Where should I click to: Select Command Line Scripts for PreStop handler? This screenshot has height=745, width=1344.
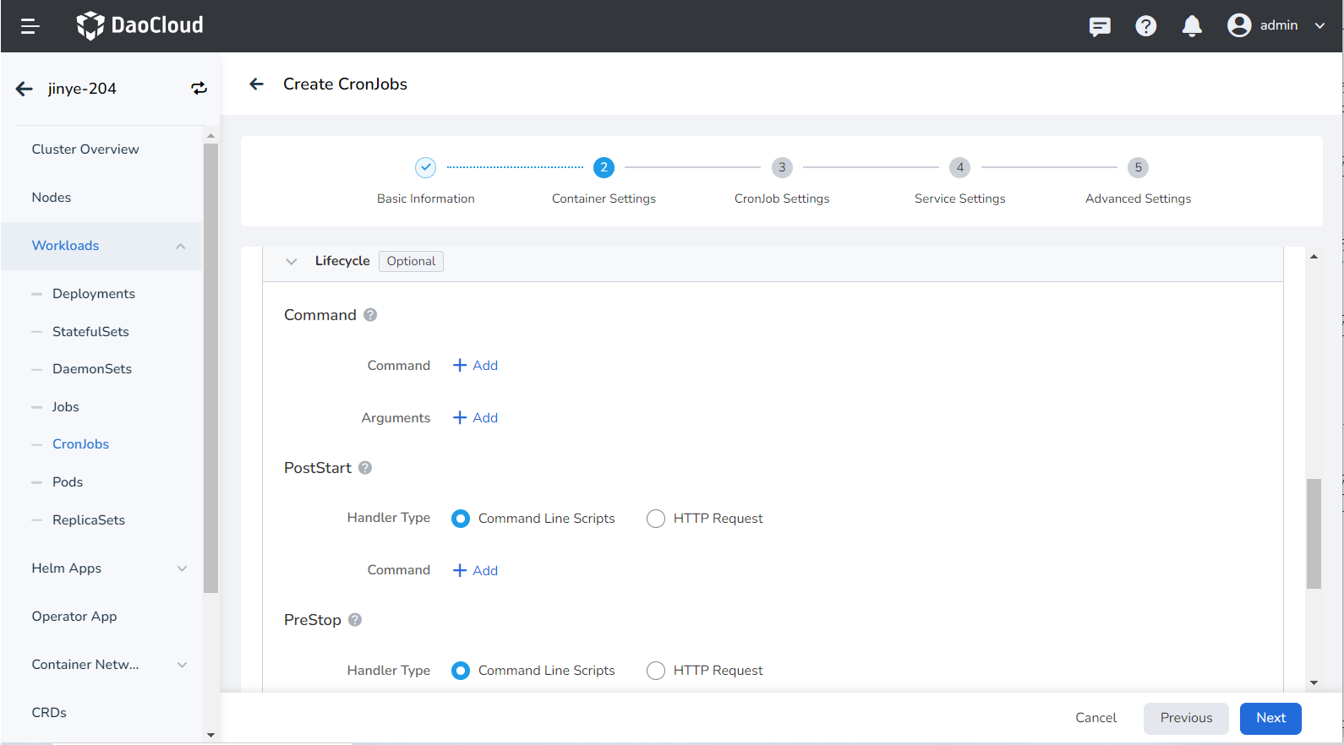[x=461, y=671]
